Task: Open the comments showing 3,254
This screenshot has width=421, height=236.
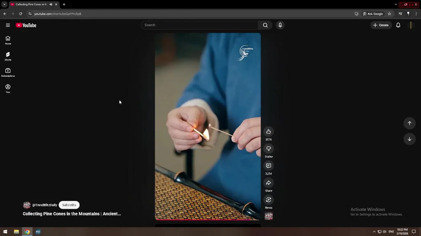Action: point(269,166)
